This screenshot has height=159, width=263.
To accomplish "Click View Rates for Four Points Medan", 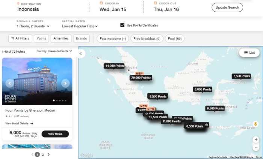I will [x=55, y=134].
